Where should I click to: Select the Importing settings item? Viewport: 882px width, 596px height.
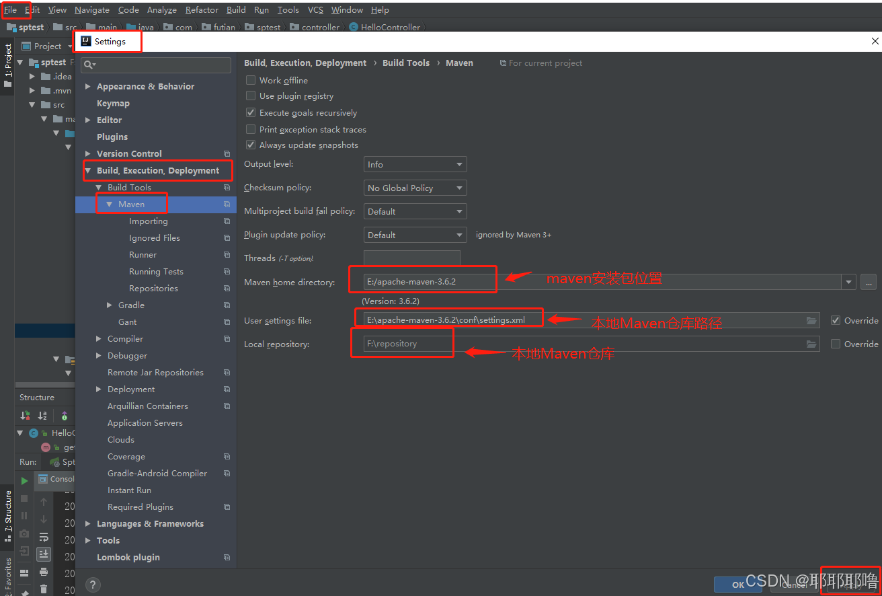(x=149, y=221)
